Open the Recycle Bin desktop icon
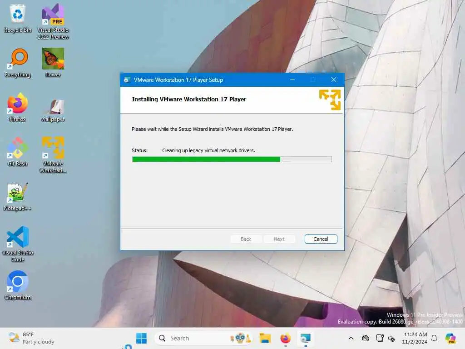The height and width of the screenshot is (349, 465). point(18,18)
